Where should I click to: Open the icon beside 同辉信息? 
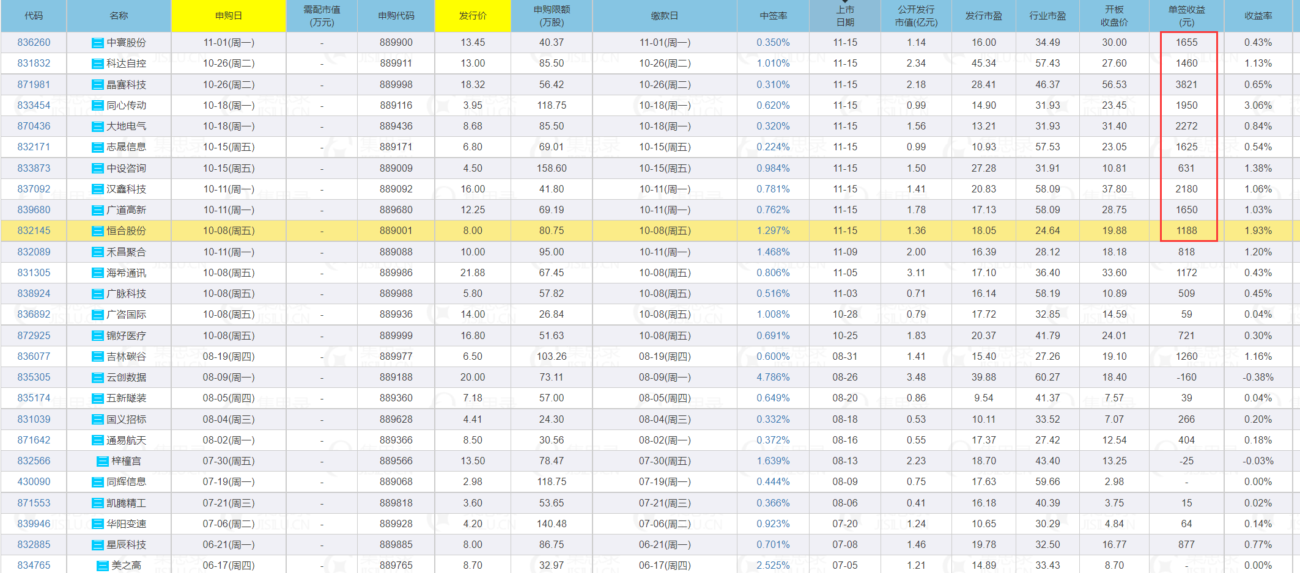pos(97,482)
